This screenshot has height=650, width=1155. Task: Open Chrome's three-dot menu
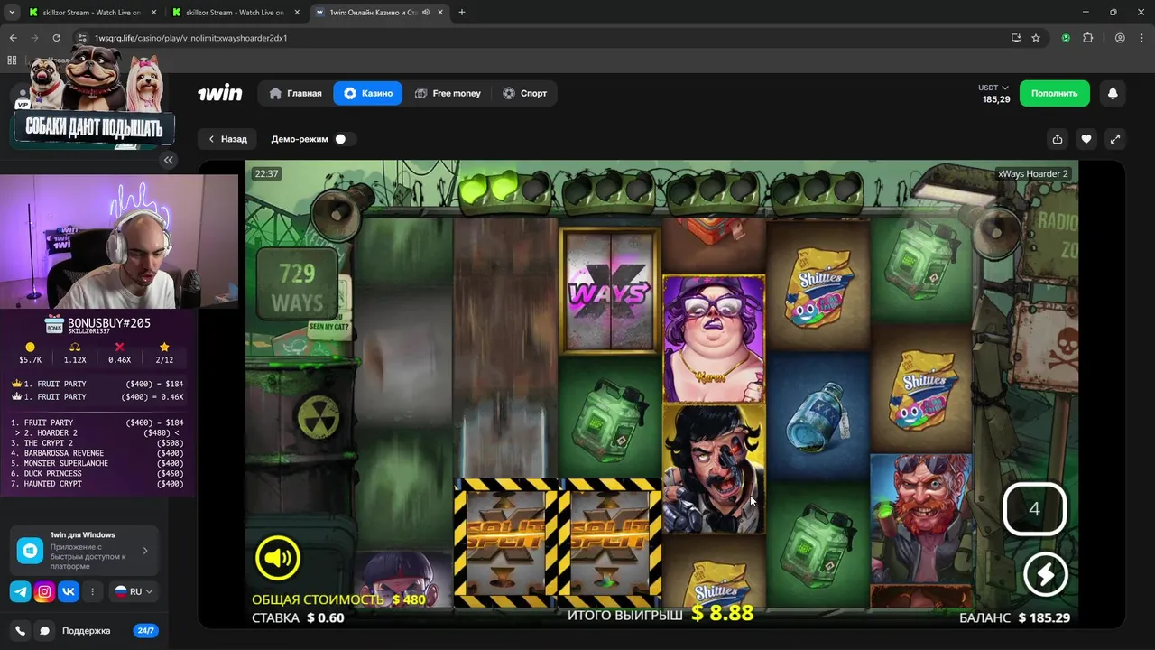click(1141, 38)
